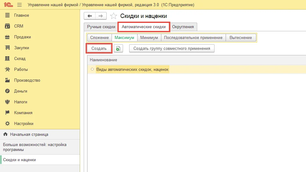Switch to Автоматические скидки tab
This screenshot has width=306, height=172.
point(144,27)
